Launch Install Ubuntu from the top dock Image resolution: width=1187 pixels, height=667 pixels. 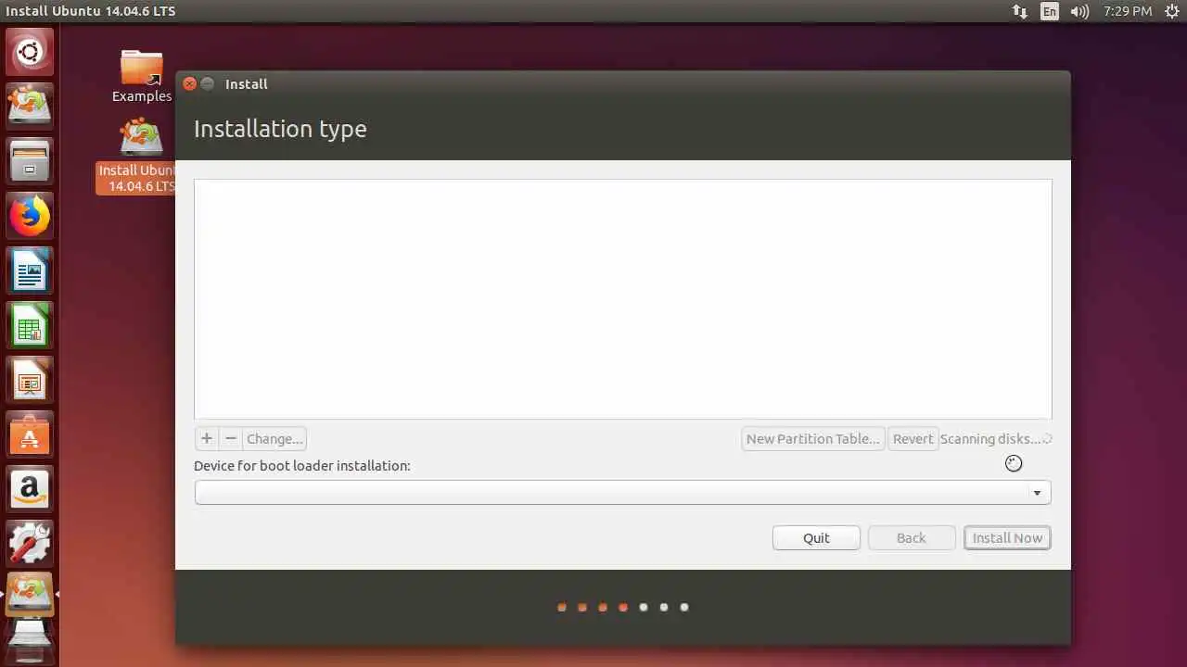tap(30, 106)
